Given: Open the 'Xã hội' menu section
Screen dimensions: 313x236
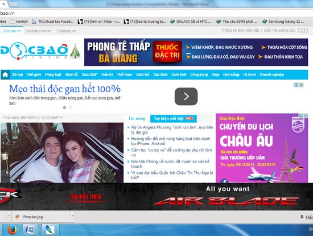Looking at the screenshot, I should point(17,74).
